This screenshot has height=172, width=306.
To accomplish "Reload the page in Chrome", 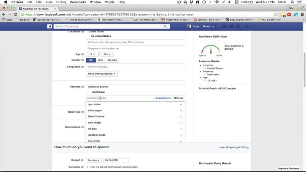I will 16,15.
